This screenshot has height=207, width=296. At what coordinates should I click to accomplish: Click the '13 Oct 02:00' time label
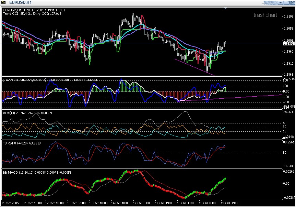point(76,203)
